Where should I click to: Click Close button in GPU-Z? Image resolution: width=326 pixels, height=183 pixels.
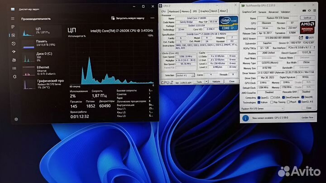pyautogui.click(x=309, y=108)
